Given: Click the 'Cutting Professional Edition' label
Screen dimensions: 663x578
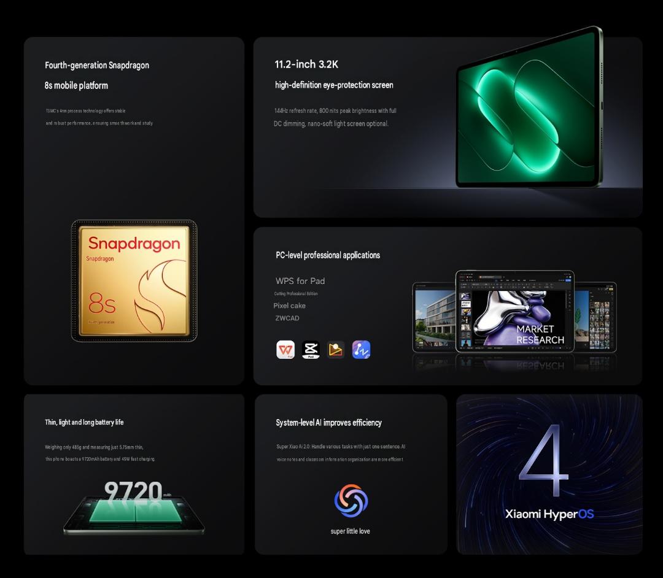Looking at the screenshot, I should (x=295, y=294).
